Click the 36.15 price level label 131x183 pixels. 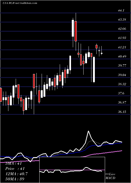[122, 112]
